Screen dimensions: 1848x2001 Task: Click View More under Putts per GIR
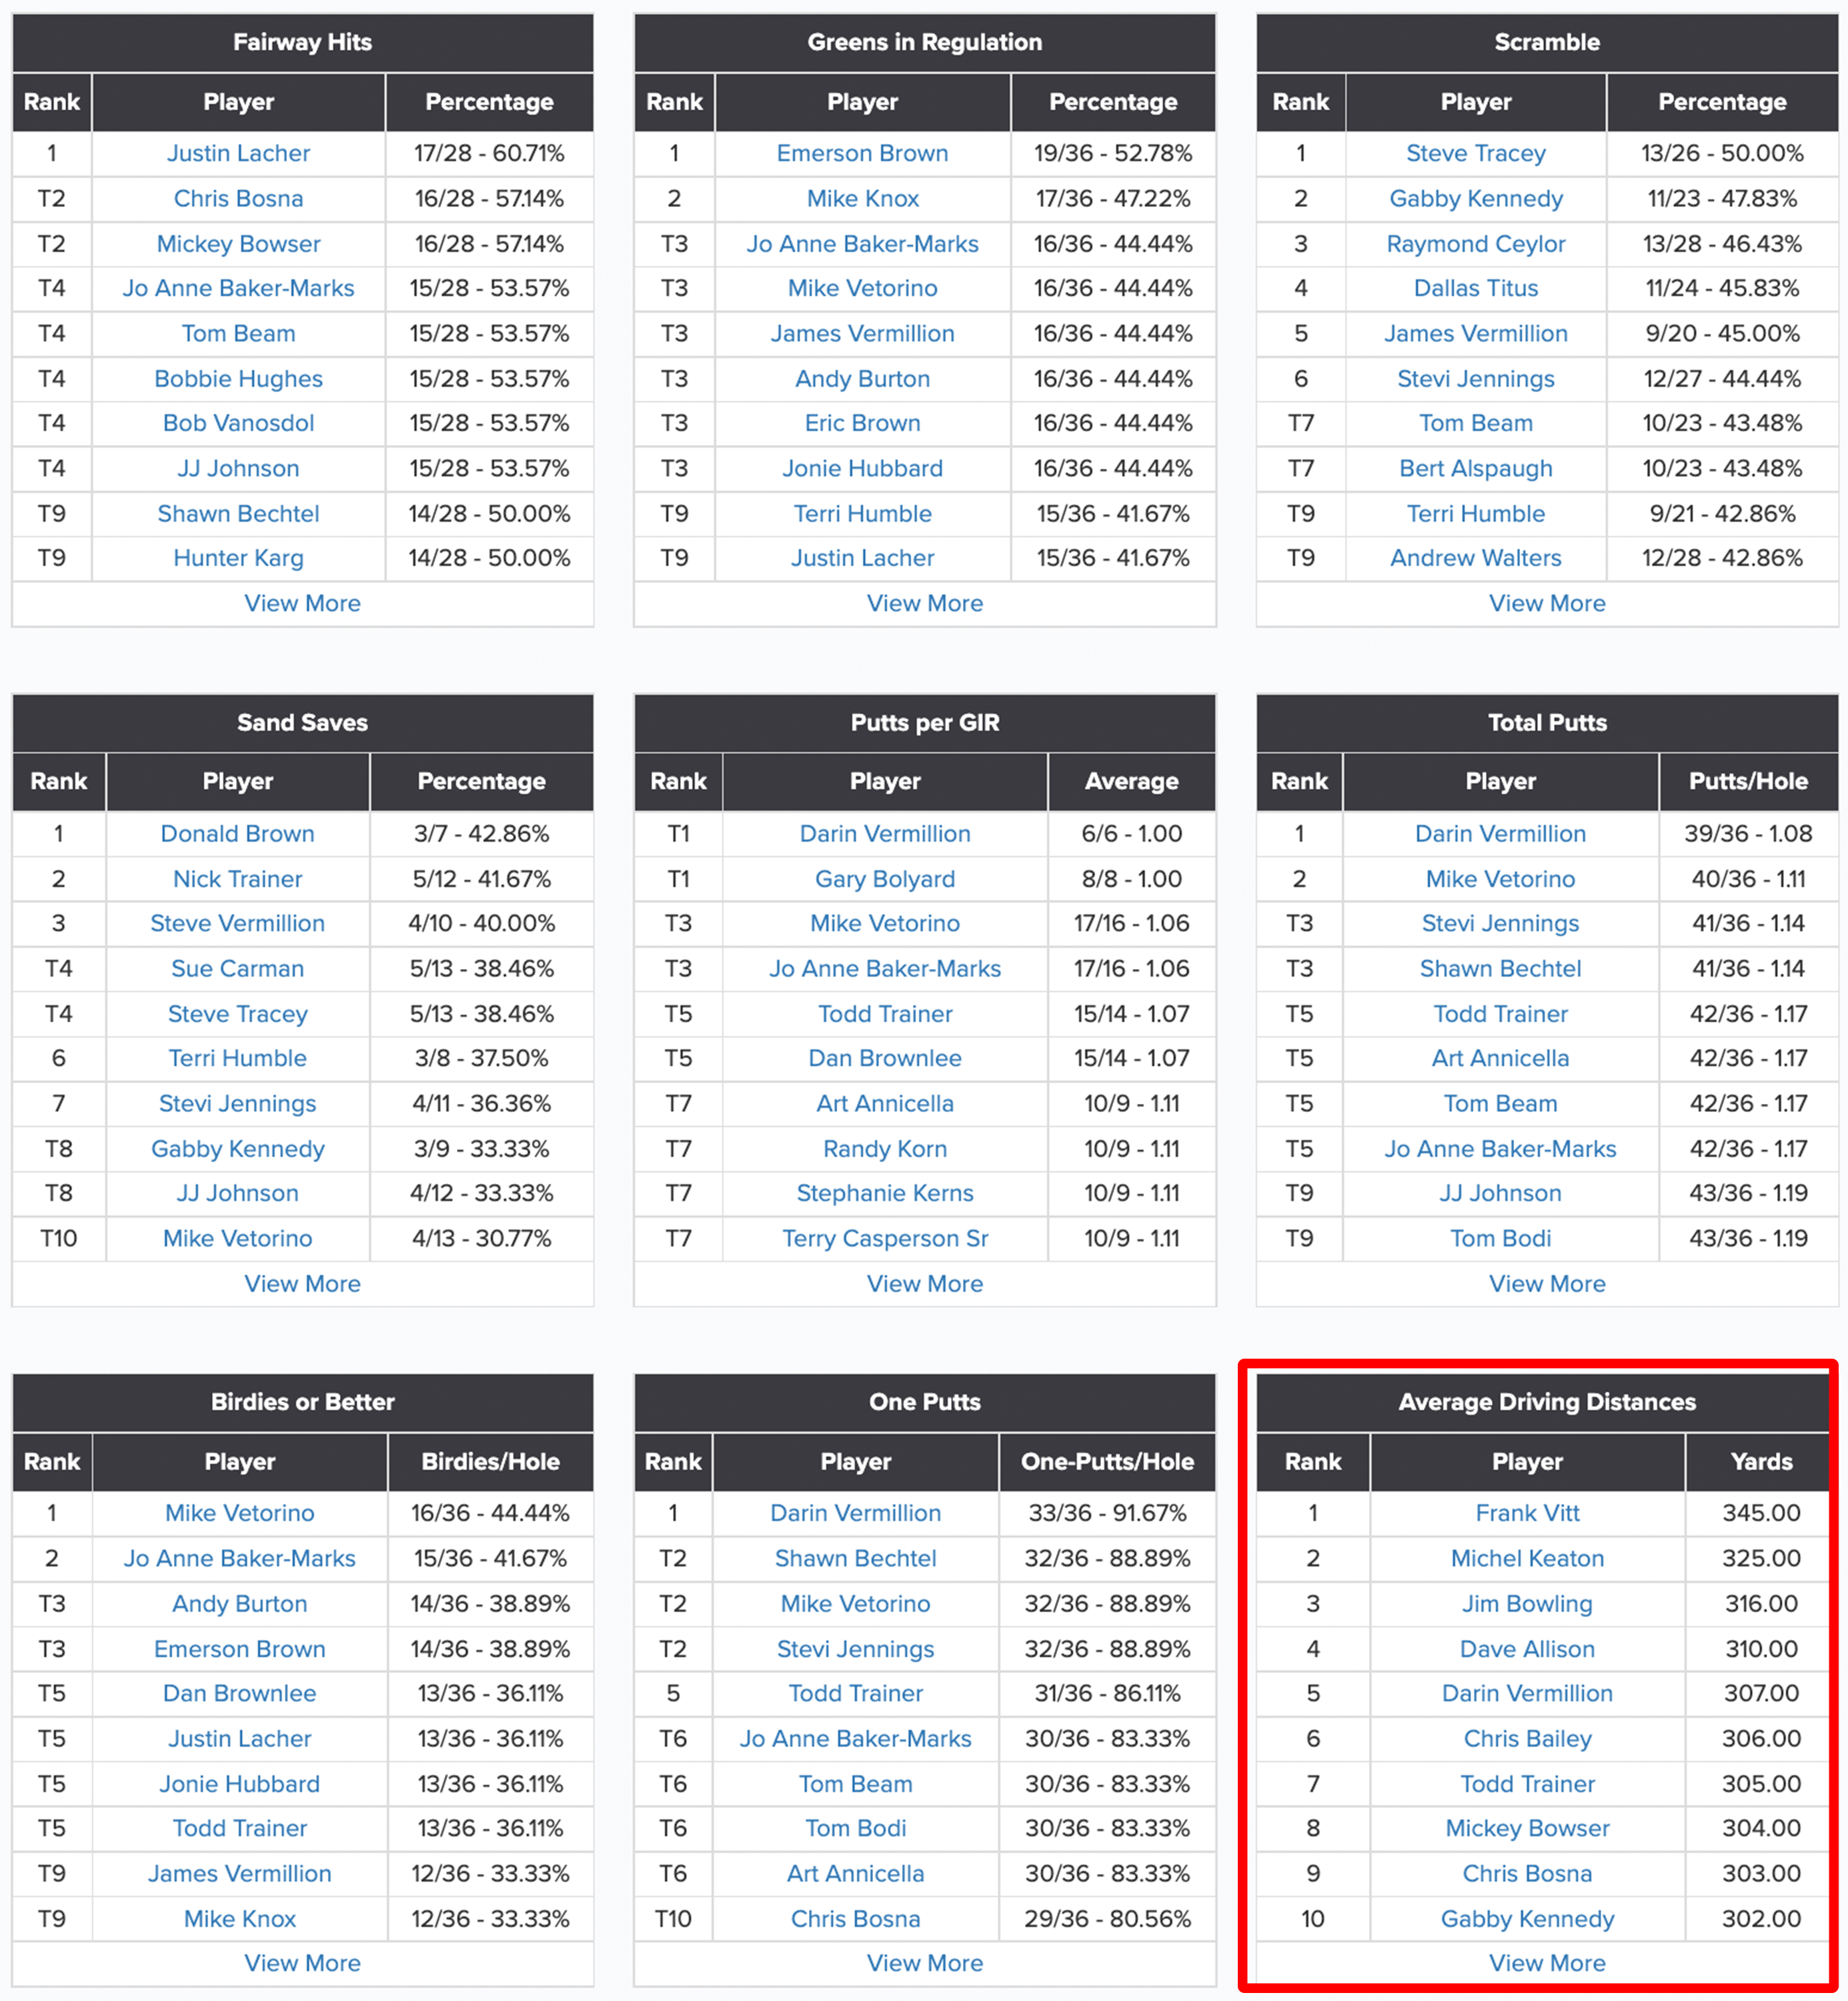(924, 1283)
